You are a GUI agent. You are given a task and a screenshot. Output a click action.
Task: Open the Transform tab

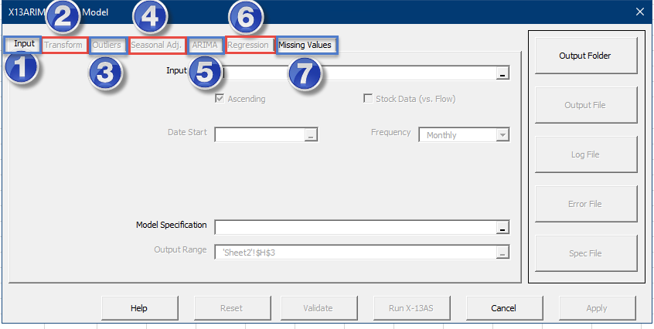pos(63,45)
